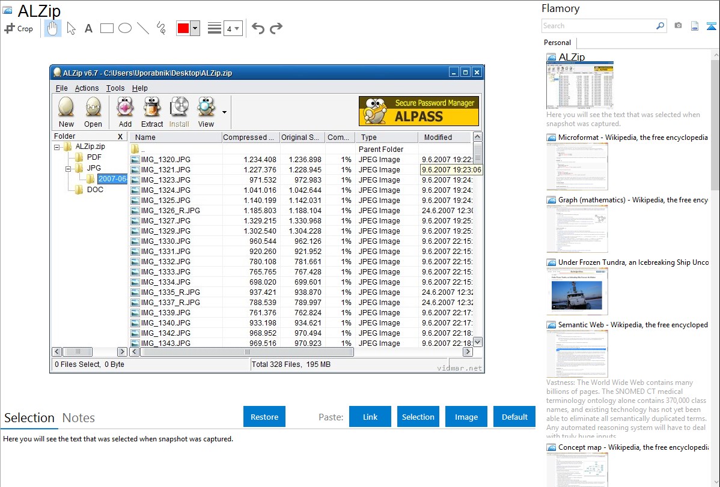Expand the View toolbar overflow arrow
720x487 pixels.
coord(225,112)
